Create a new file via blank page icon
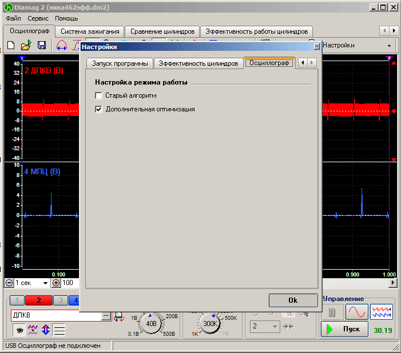This screenshot has height=353, width=401. point(11,46)
